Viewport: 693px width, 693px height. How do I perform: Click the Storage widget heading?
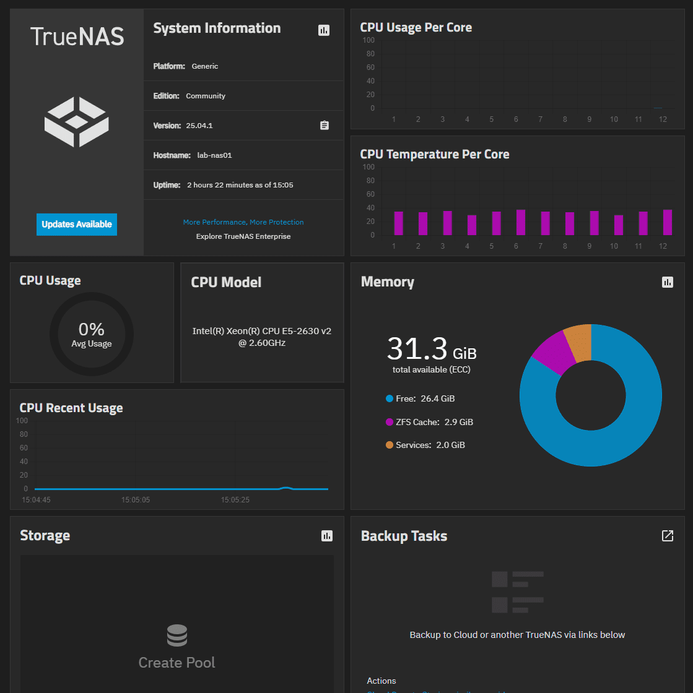[x=45, y=536]
